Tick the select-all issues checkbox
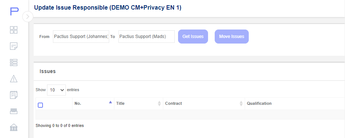Screen dimensions: 345x138 tap(40, 105)
